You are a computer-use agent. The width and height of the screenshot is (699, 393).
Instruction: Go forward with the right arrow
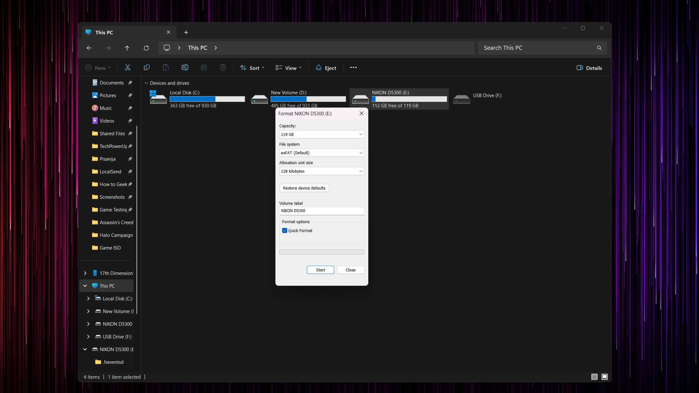108,48
